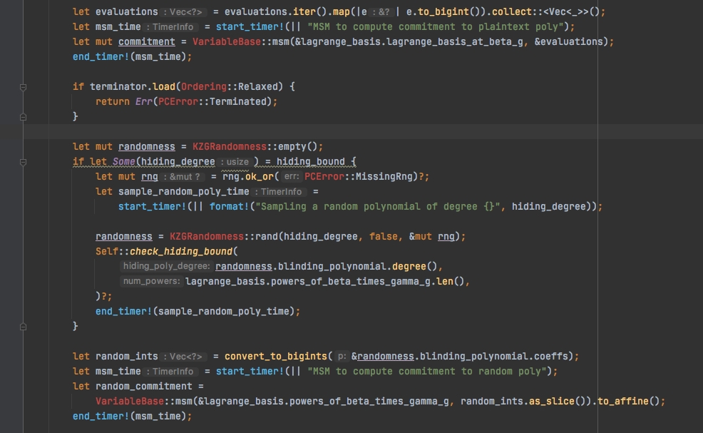Click the collect method on evaluations line
Viewport: 703px width, 433px height.
[511, 11]
